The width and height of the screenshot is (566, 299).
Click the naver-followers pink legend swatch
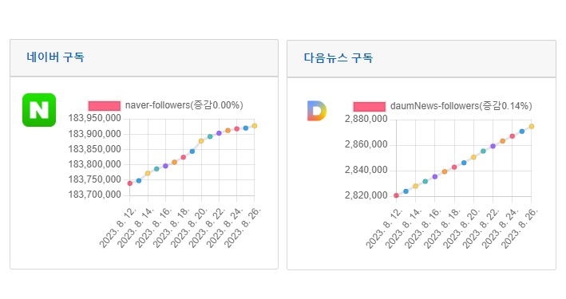click(x=105, y=106)
